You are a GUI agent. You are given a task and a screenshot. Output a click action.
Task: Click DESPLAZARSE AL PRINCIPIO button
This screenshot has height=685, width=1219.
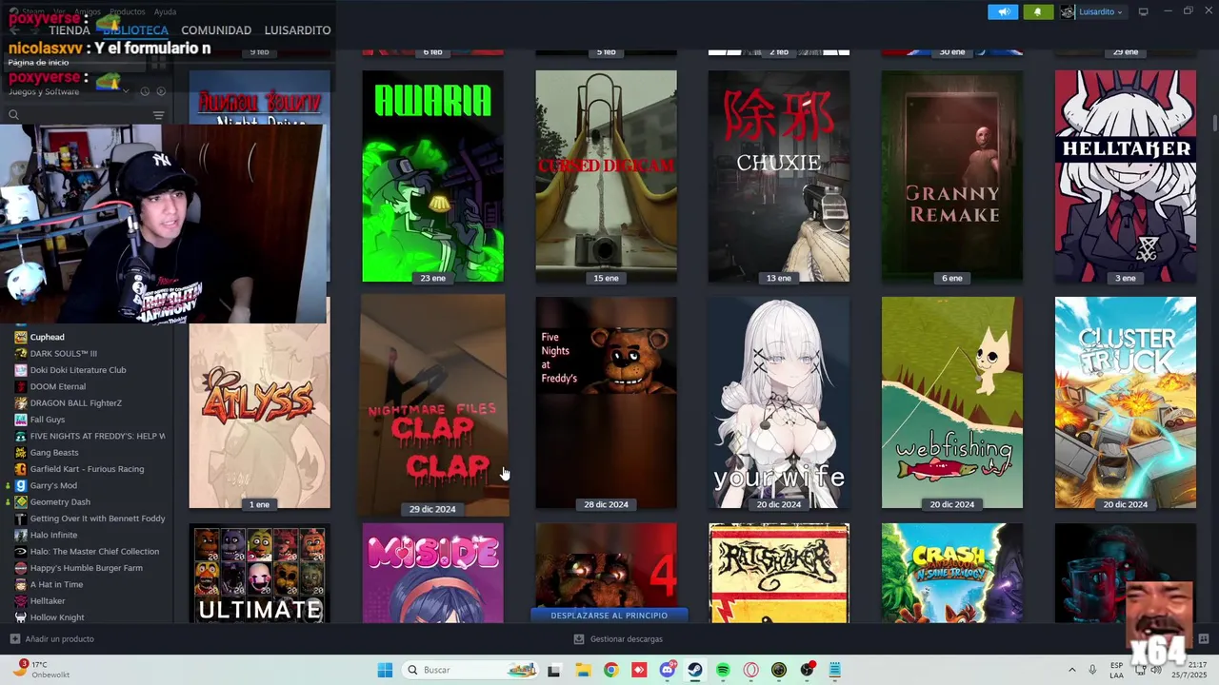(609, 616)
